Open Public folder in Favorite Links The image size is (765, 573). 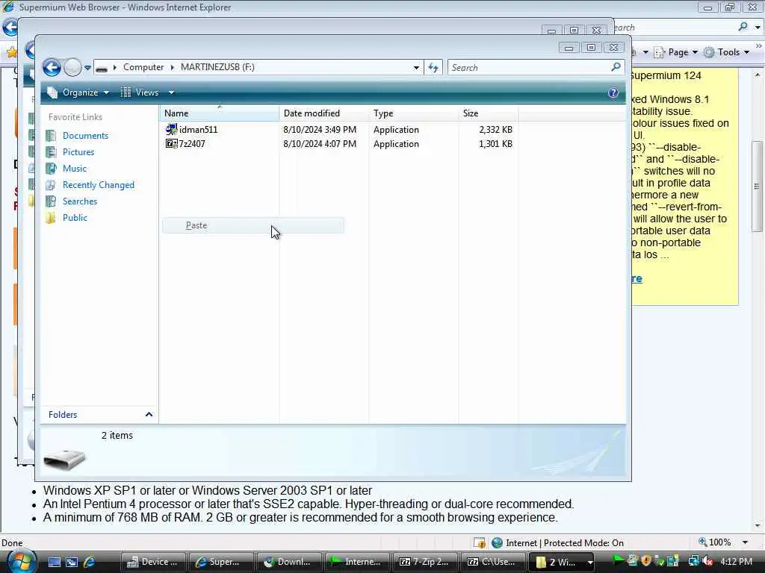pos(75,218)
